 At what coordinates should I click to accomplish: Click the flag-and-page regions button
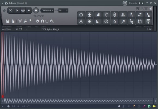pos(131,21)
